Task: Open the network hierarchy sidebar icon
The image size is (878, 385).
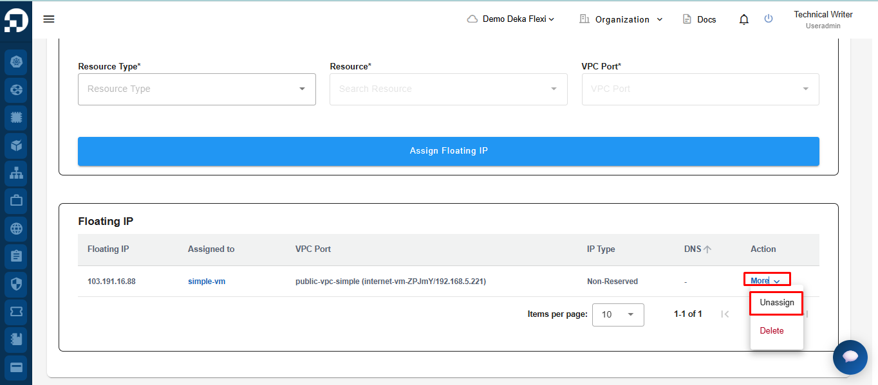Action: pos(16,173)
